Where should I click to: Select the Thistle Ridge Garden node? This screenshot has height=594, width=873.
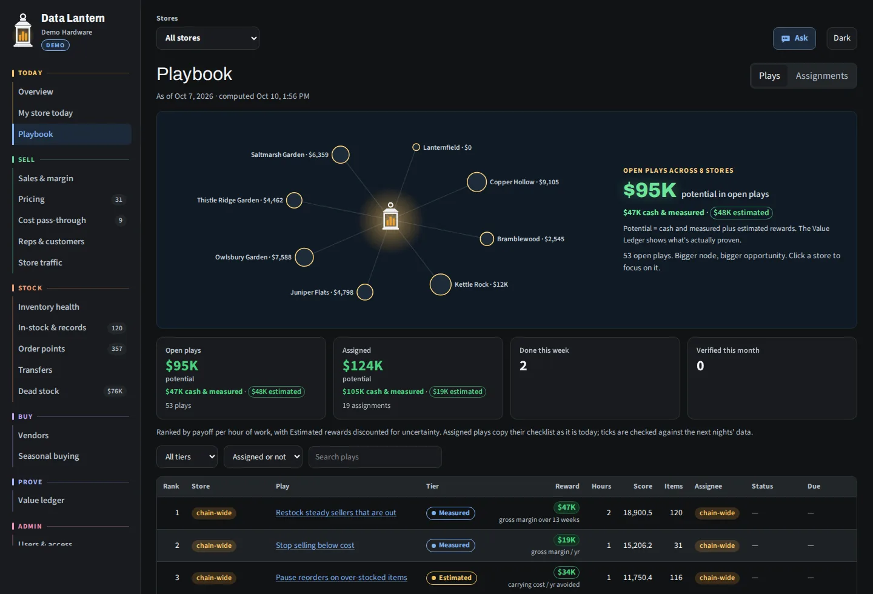click(294, 200)
